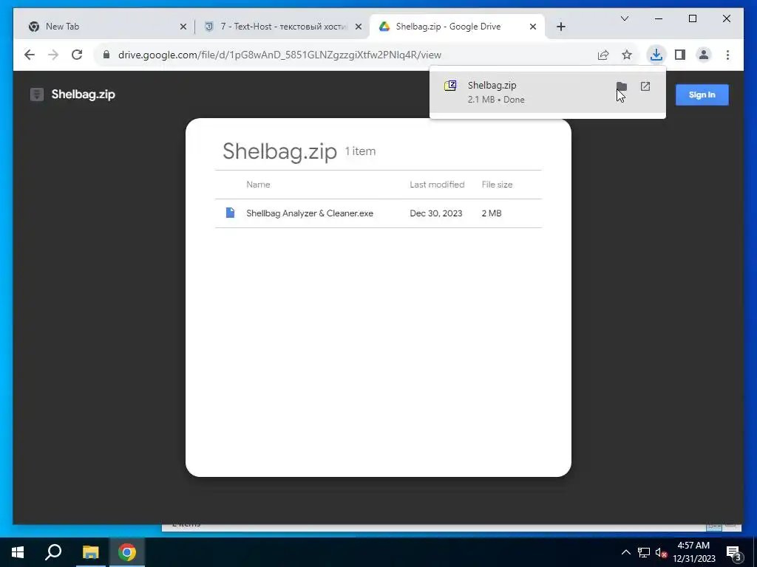Click the muted volume tray icon
Viewport: 757px width, 567px height.
coord(661,552)
